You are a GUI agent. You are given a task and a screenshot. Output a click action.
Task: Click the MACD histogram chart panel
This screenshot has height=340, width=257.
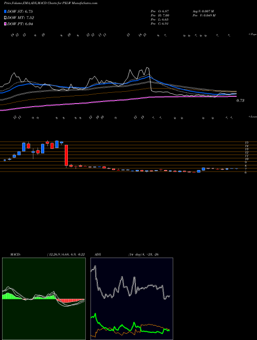pyautogui.click(x=44, y=299)
